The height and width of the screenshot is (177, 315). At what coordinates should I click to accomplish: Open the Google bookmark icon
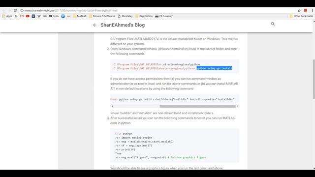click(x=16, y=16)
